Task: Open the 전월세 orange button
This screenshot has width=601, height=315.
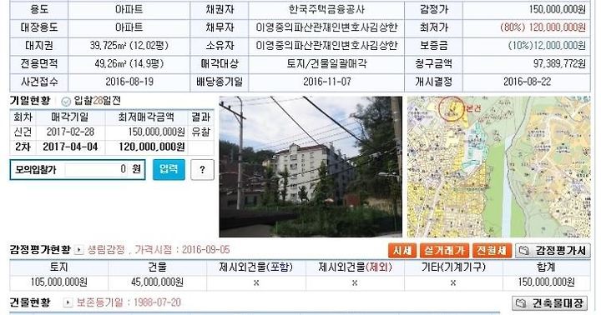Action: tap(492, 251)
